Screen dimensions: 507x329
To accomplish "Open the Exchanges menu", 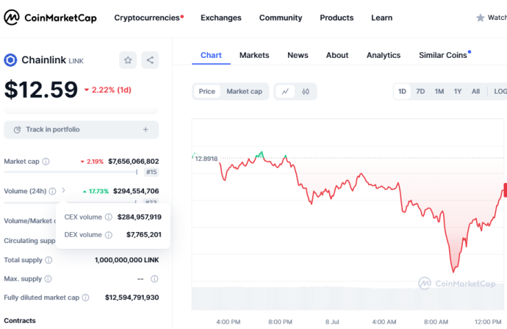I will pyautogui.click(x=221, y=18).
